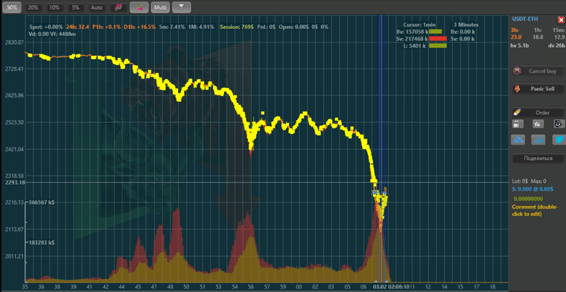Open the blue bars exchange icon

538,140
